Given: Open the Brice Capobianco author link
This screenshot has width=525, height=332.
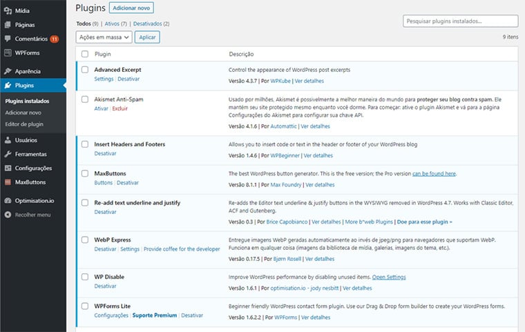Looking at the screenshot, I should click(287, 222).
